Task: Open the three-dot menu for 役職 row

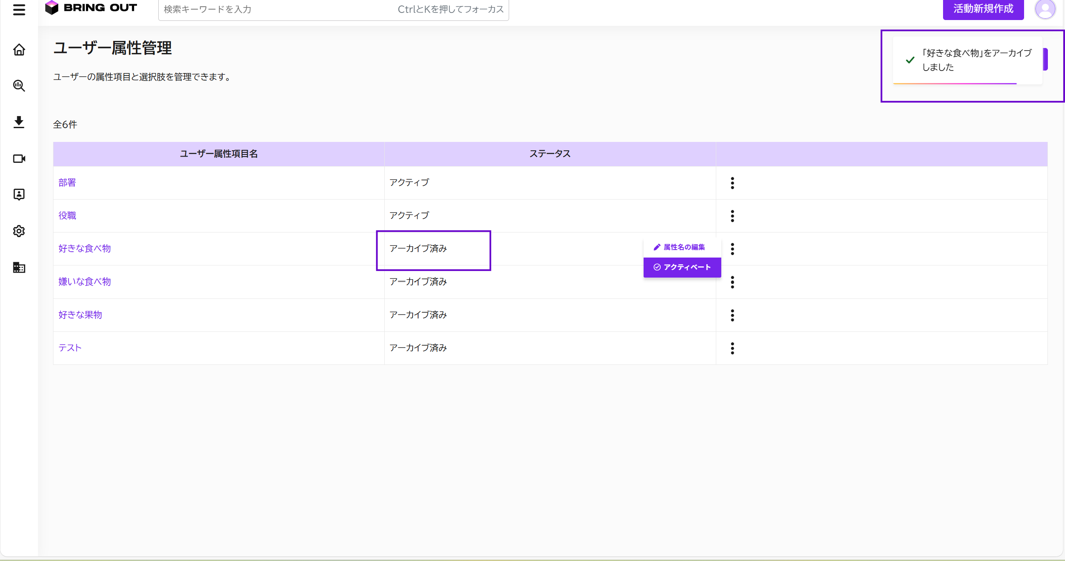Action: tap(732, 216)
